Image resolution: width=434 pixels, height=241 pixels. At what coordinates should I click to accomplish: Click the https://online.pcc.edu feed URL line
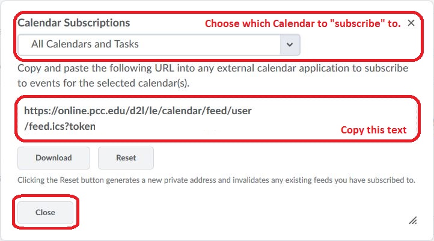tap(138, 111)
